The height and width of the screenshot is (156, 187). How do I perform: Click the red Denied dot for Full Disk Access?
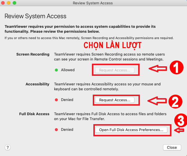56,130
